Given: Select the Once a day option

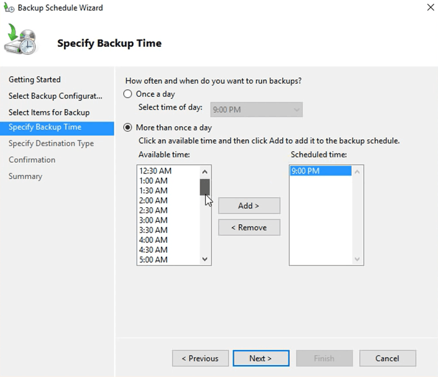Looking at the screenshot, I should (x=128, y=94).
